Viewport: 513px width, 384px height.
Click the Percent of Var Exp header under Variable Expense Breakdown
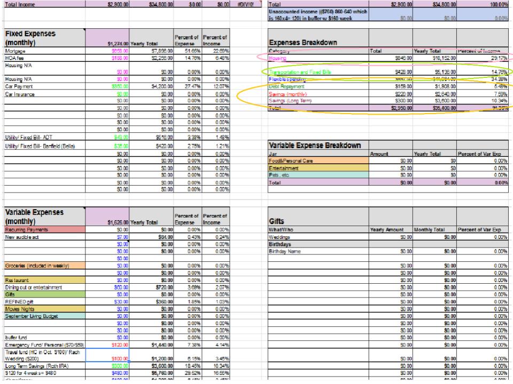point(483,154)
